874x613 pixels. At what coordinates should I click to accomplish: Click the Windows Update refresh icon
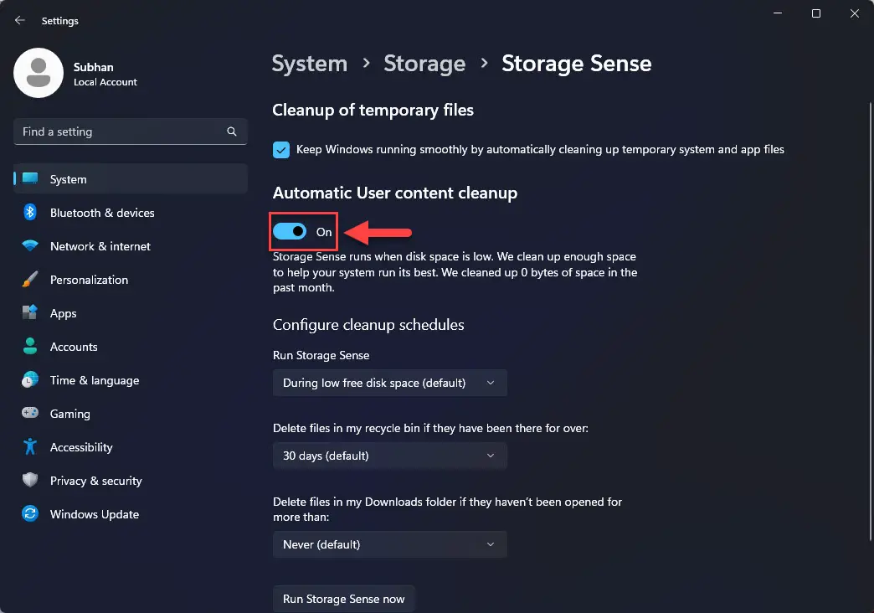click(30, 513)
